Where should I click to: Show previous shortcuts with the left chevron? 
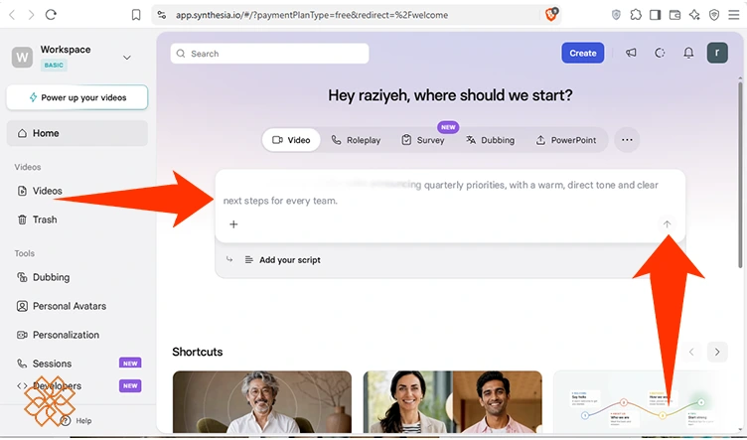691,352
